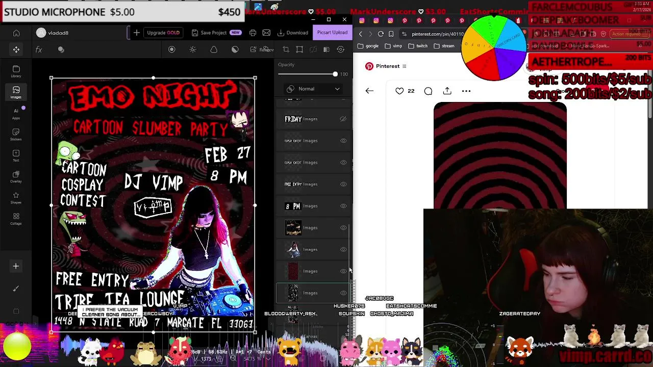Hide the 8 PM layer
The image size is (653, 367).
pos(343,206)
